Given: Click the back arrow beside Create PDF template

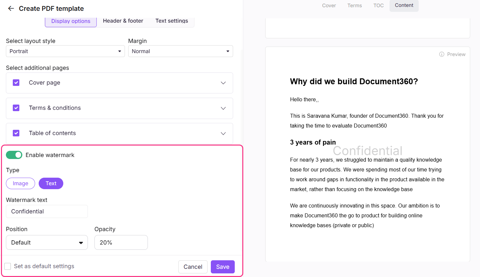Looking at the screenshot, I should click(11, 9).
